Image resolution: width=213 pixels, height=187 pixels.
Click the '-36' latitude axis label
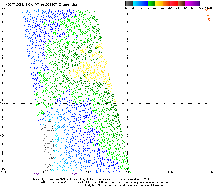pyautogui.click(x=3, y=102)
